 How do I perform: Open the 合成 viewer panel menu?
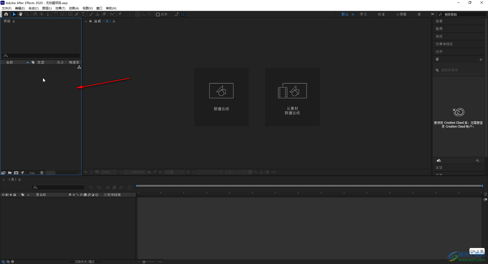point(114,21)
